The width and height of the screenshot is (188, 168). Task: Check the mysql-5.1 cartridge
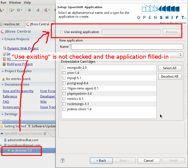(x=64, y=78)
